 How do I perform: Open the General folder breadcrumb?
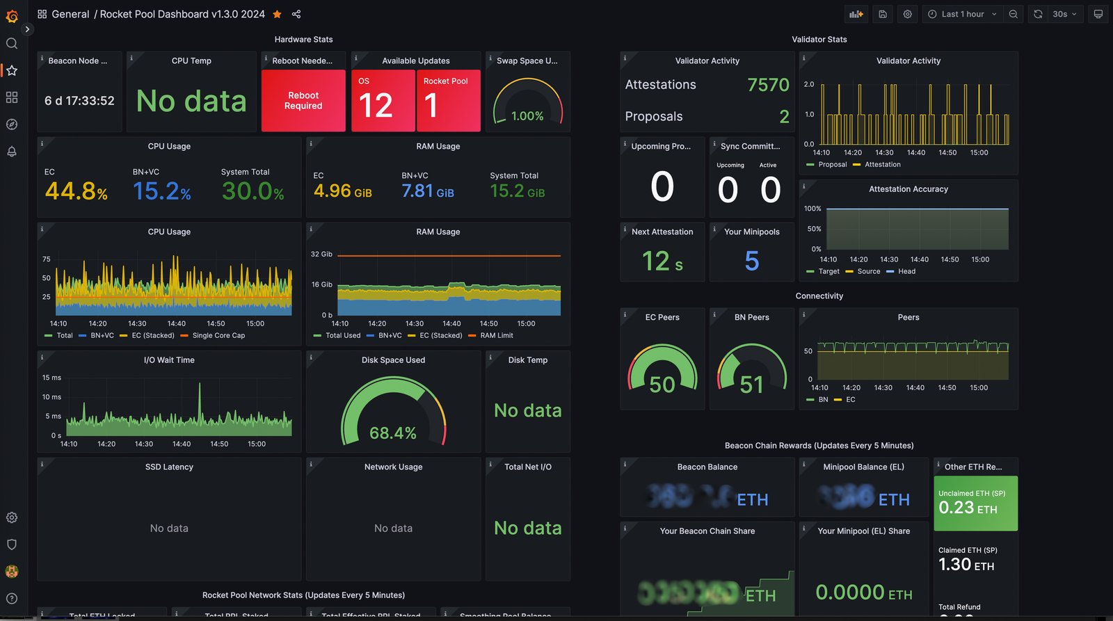[x=70, y=14]
